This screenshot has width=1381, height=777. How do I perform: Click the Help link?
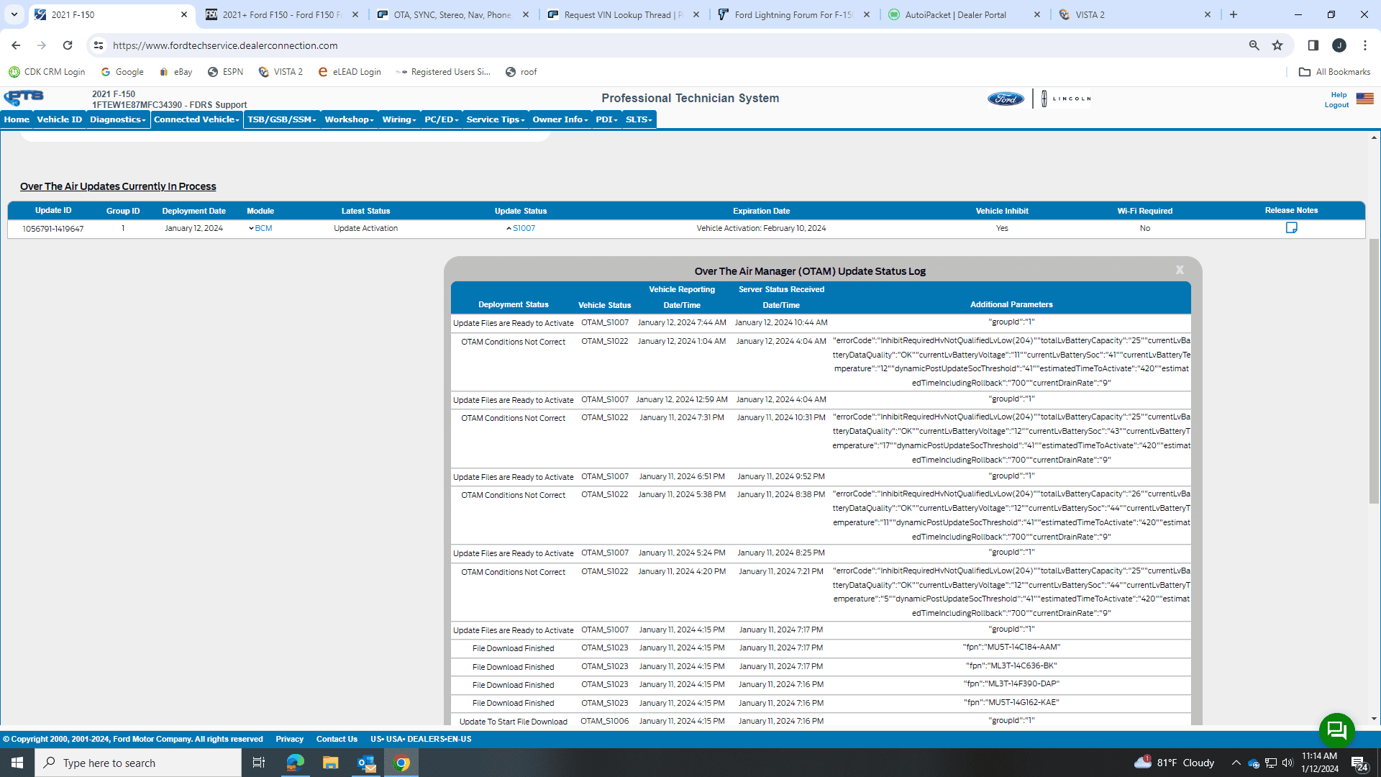tap(1339, 95)
